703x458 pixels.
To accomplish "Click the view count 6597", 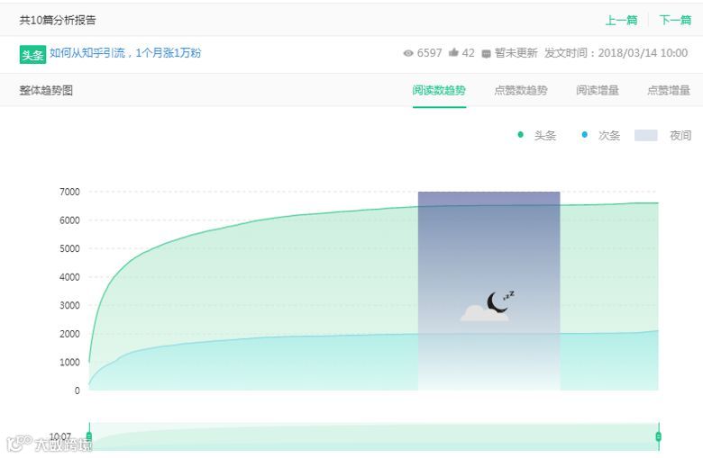I will click(430, 53).
